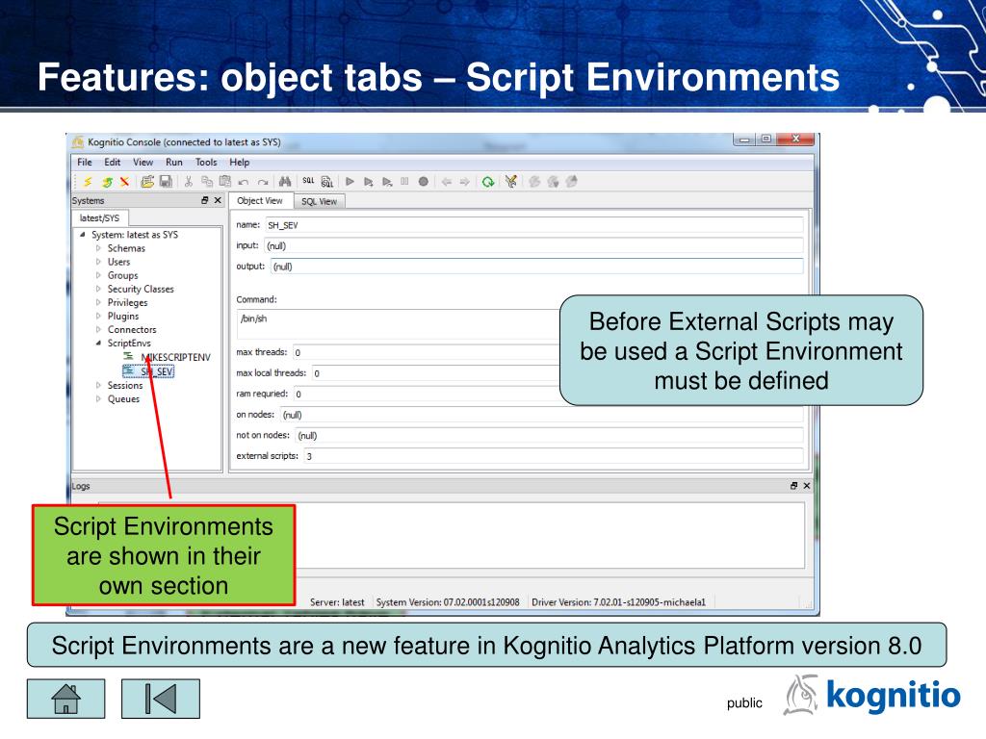Click the green Refresh icon
The width and height of the screenshot is (986, 739).
[488, 182]
